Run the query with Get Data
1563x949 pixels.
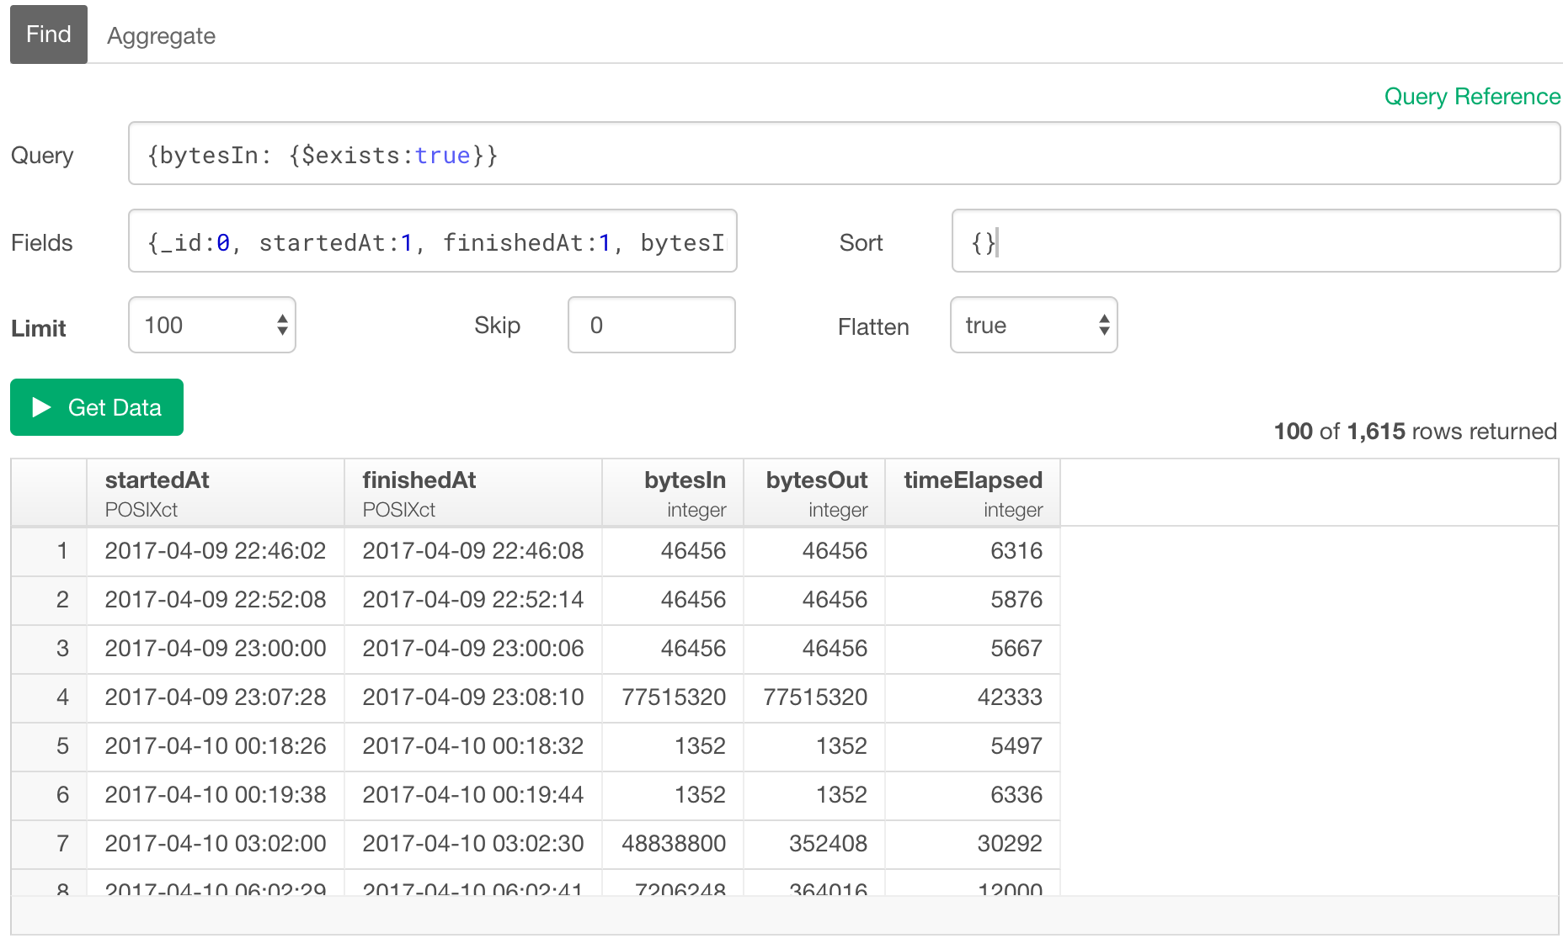[x=97, y=407]
